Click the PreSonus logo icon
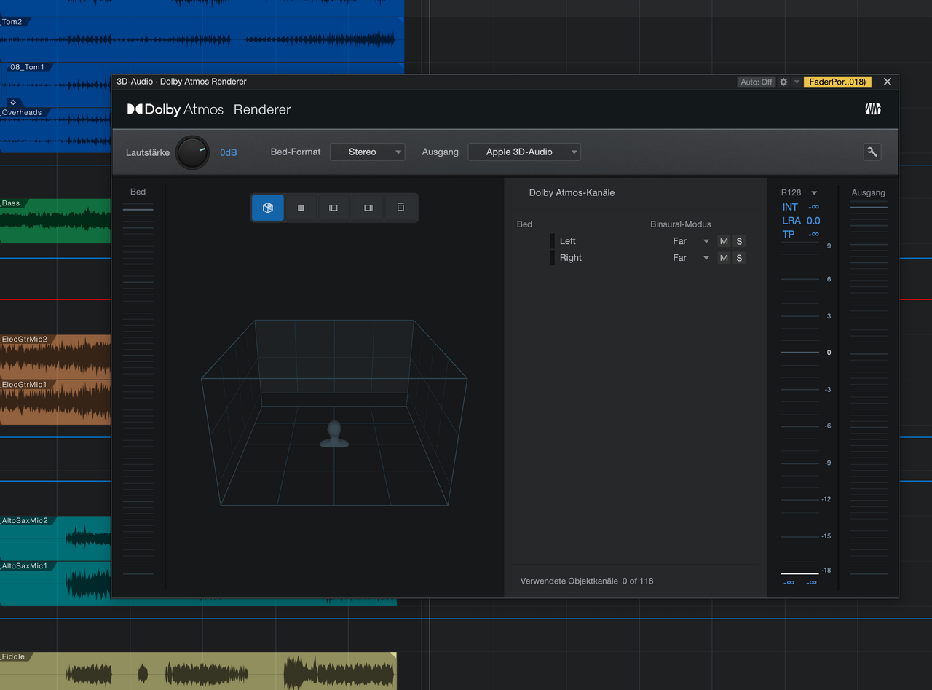 point(873,109)
